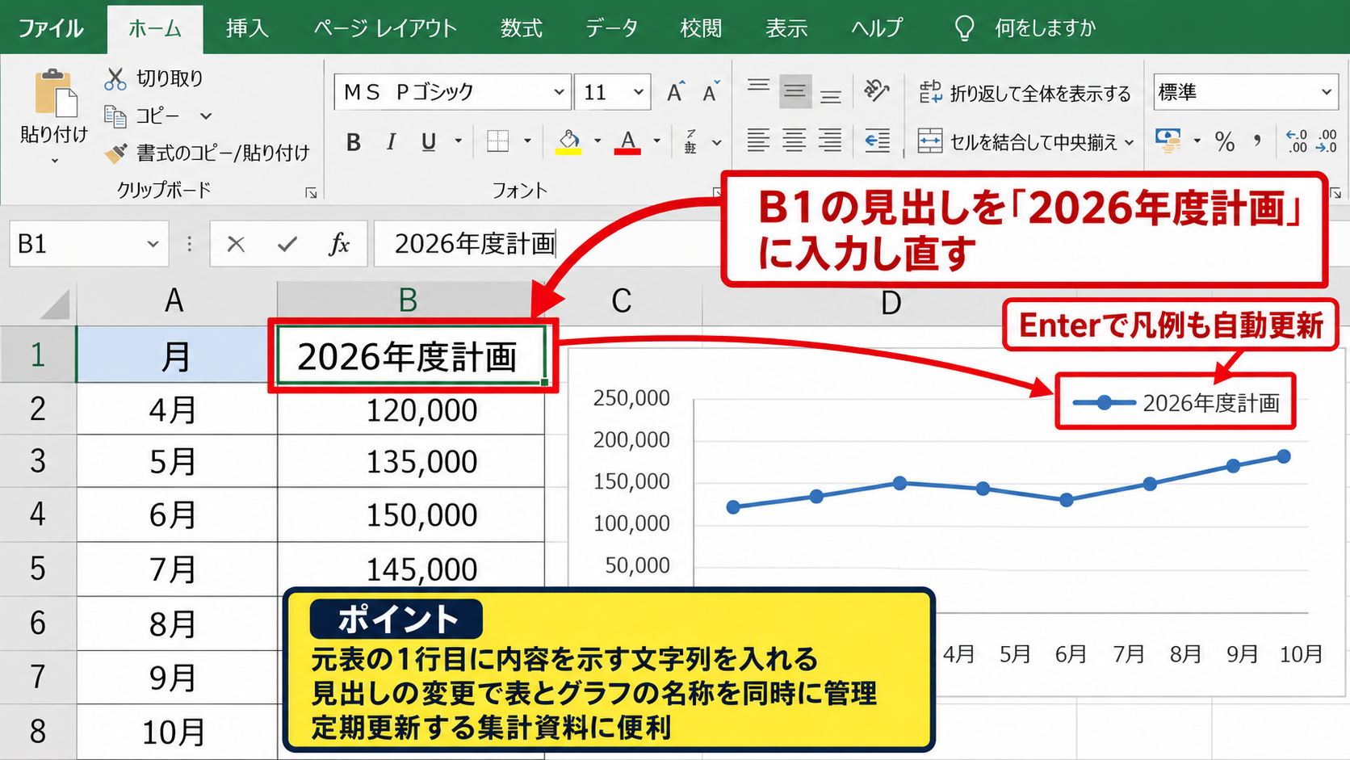1350x760 pixels.
Task: Align text left
Action: coord(758,141)
